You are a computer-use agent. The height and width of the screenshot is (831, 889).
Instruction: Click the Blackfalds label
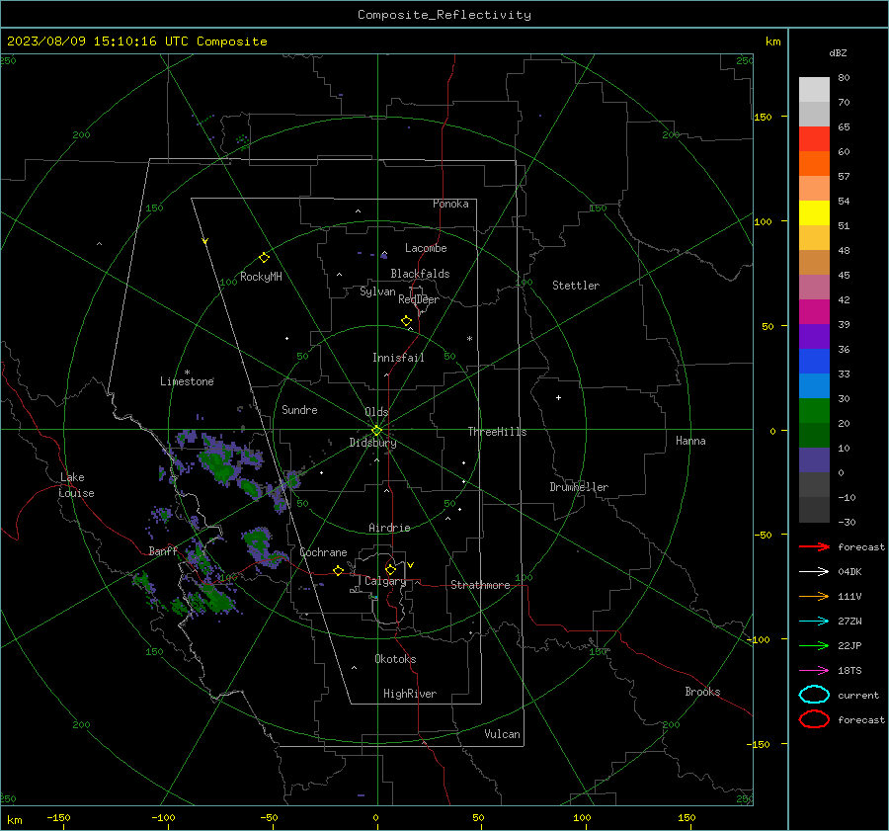click(x=420, y=274)
